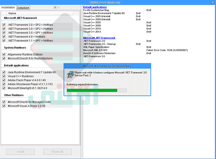
Task: Toggle Visual C++ Runtimes checkbox
Action: tap(4, 76)
